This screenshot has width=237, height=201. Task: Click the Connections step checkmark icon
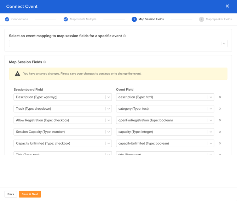click(7, 19)
